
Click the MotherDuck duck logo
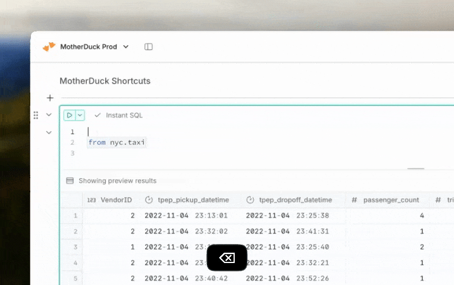(49, 46)
